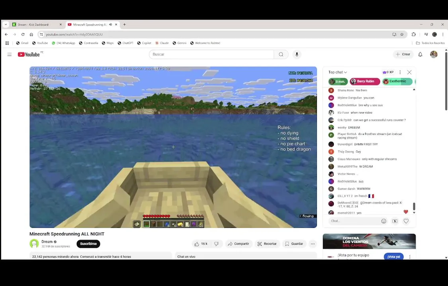Viewport: 448px width, 286px height.
Task: Open the Maps bookmark
Action: 108,43
